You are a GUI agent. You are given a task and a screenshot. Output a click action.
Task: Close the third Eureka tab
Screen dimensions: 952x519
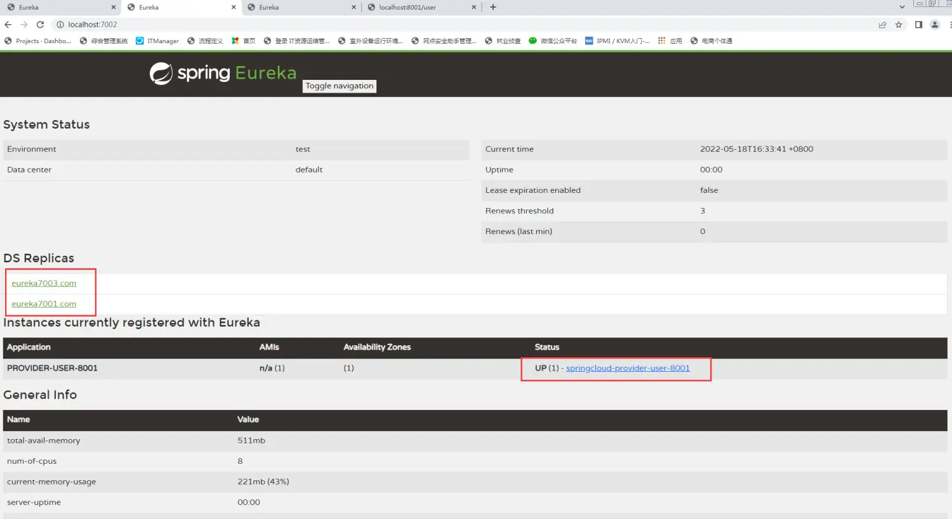354,7
